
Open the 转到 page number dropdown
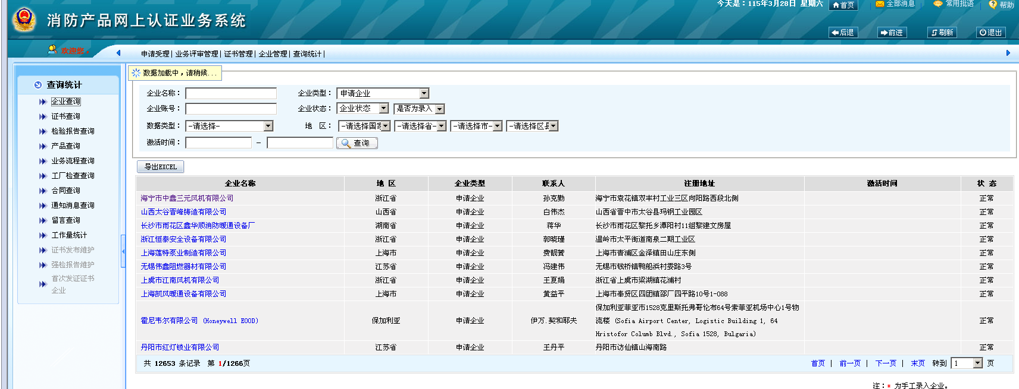click(x=967, y=363)
